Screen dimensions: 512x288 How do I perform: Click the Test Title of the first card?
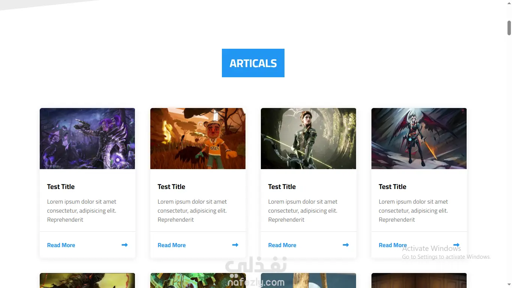[x=61, y=187]
